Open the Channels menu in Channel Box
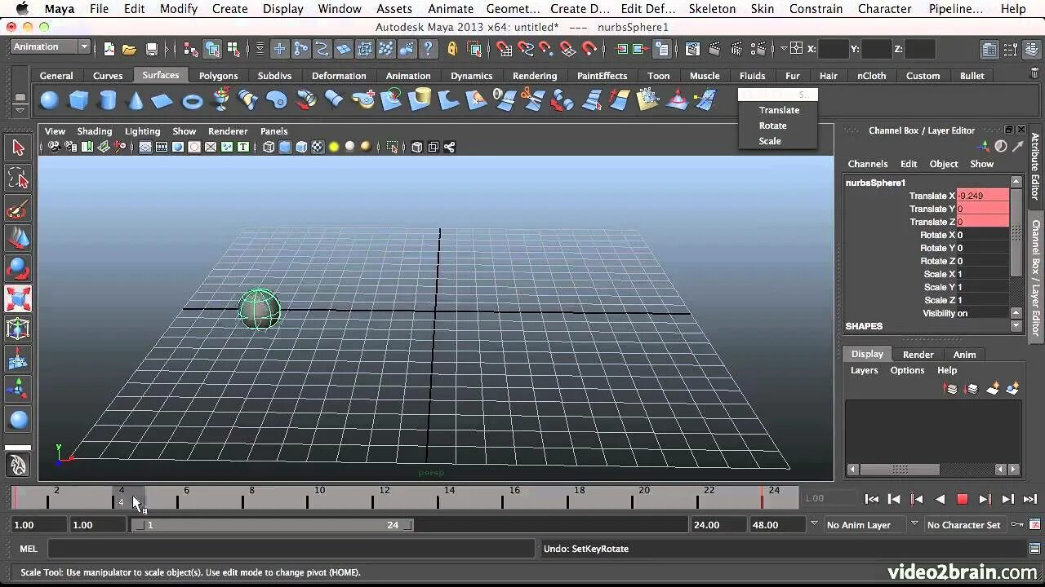The image size is (1045, 587). pos(867,164)
